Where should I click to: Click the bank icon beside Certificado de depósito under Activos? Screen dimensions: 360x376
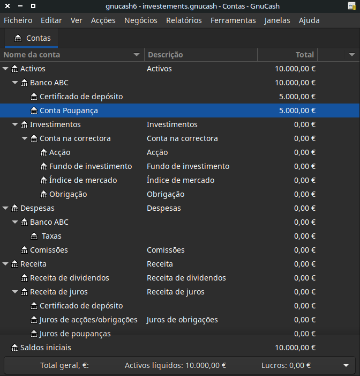pyautogui.click(x=34, y=97)
